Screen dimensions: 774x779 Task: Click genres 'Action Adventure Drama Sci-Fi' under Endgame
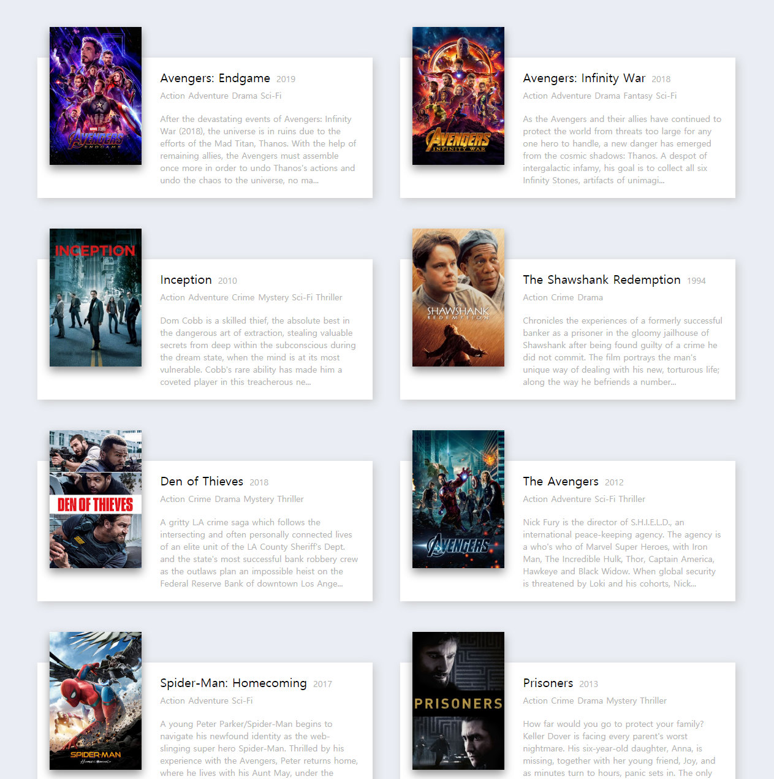(x=221, y=96)
